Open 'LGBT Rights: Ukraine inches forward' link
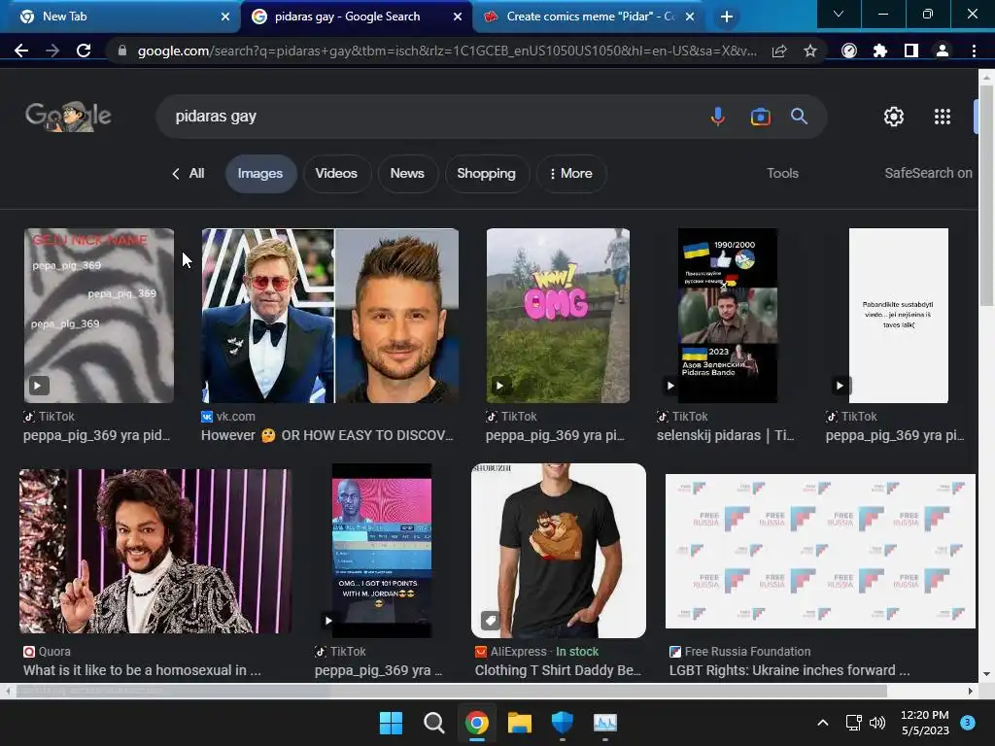 [789, 670]
